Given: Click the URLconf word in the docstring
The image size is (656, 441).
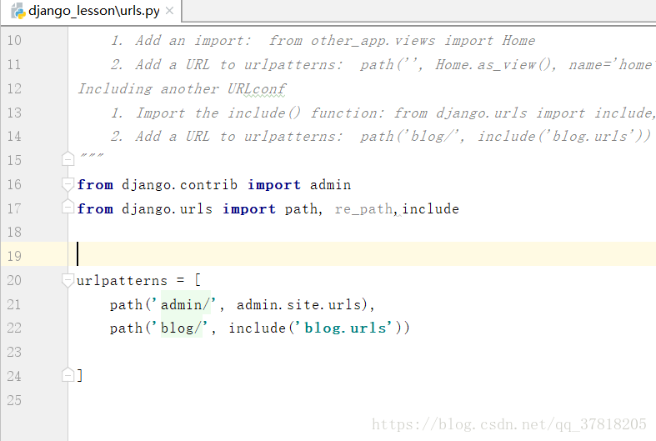Looking at the screenshot, I should pyautogui.click(x=257, y=88).
